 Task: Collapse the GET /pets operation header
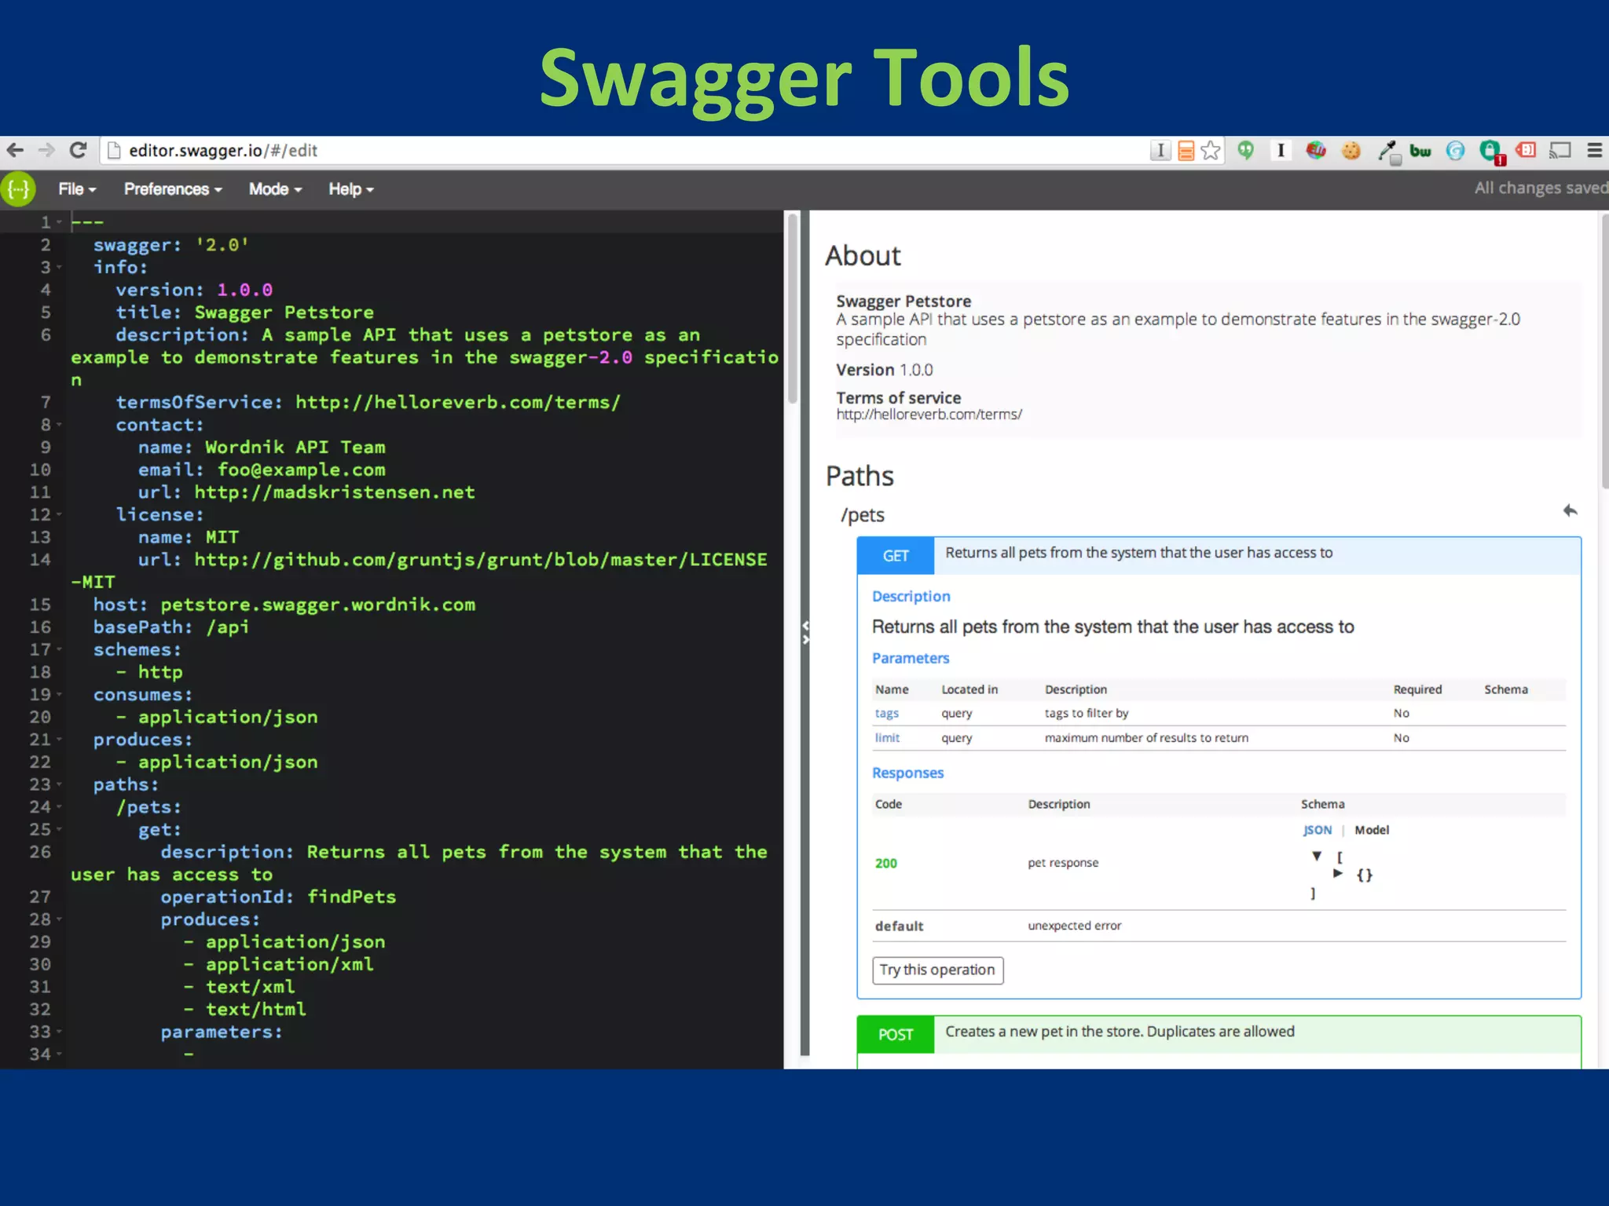(x=1219, y=556)
